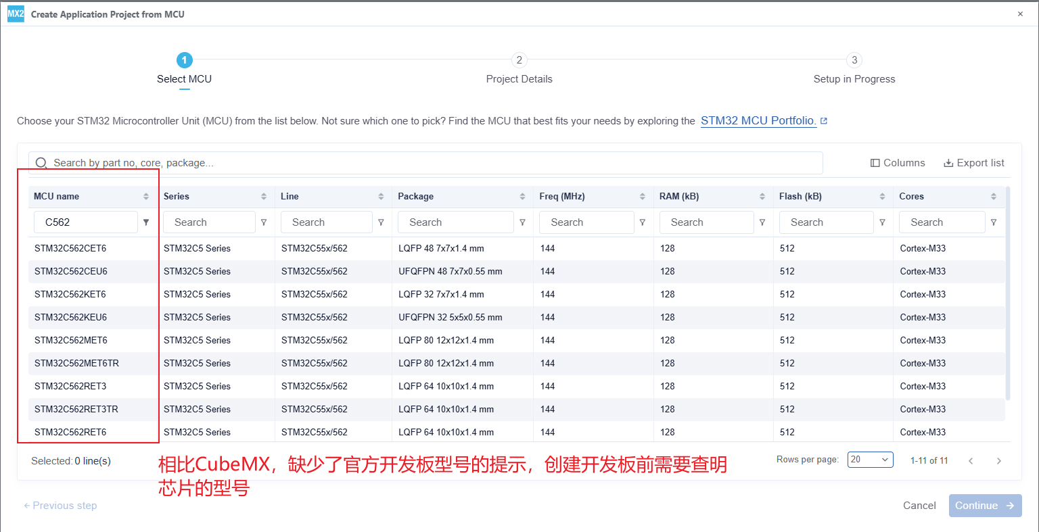Select the STM32C562MET6 row

click(517, 341)
